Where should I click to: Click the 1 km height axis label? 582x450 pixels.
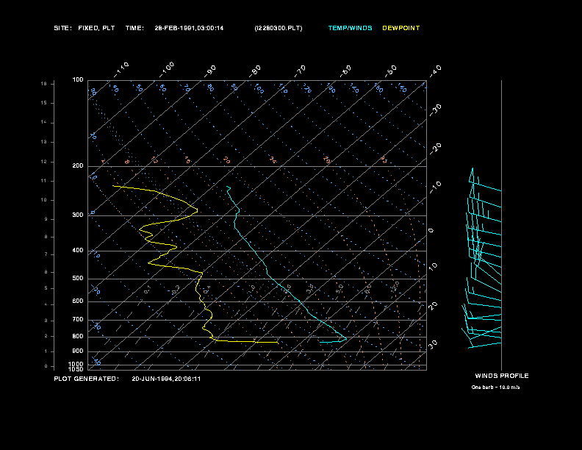click(46, 351)
